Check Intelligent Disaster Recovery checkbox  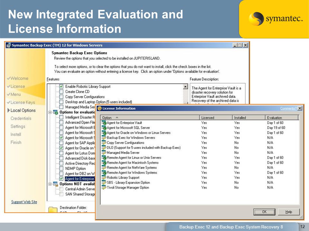[x=61, y=117]
